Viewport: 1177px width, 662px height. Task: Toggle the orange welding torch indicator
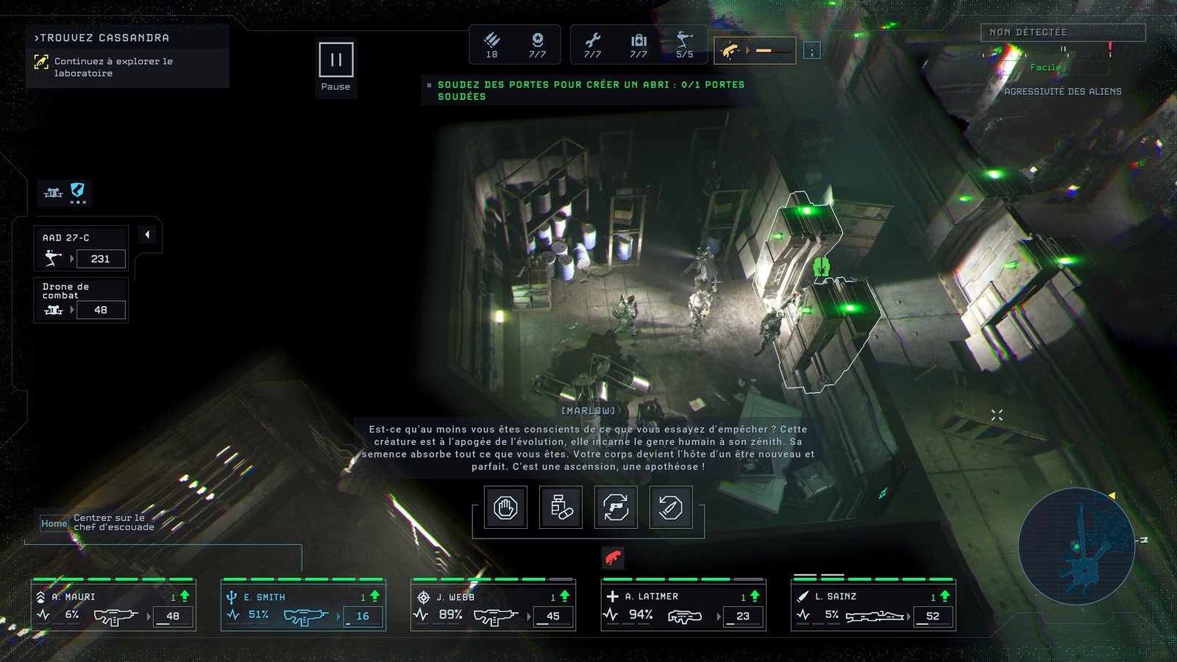(754, 51)
